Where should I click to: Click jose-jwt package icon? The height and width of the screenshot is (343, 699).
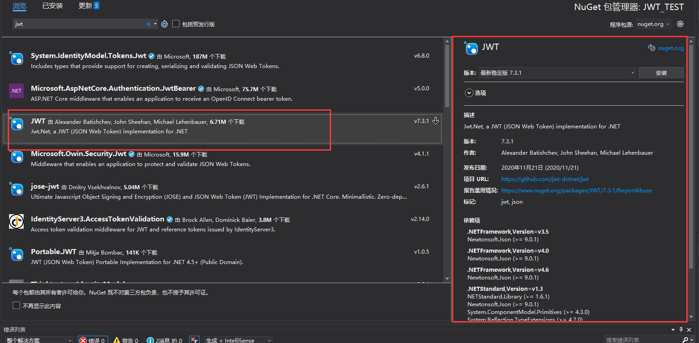[x=16, y=189]
